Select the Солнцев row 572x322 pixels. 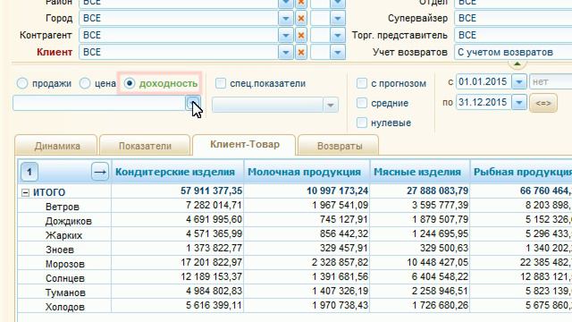[65, 278]
